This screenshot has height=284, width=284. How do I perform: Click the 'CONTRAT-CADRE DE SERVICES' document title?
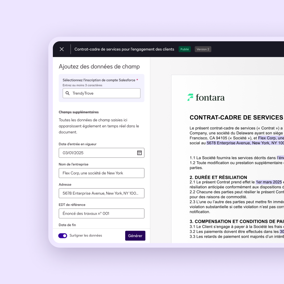pos(236,118)
